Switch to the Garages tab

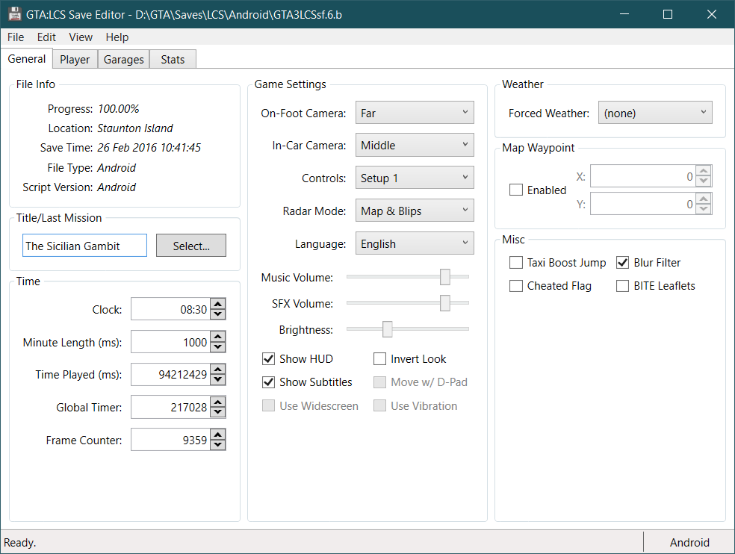[124, 60]
